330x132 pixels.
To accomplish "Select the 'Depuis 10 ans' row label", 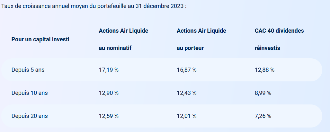I will 29,93.
